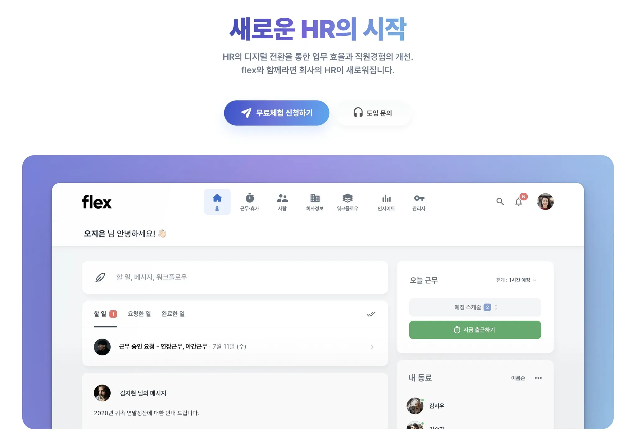Viewport: 636px width, 437px height.
Task: Expand the 예정 스케줄 selector
Action: point(475,307)
